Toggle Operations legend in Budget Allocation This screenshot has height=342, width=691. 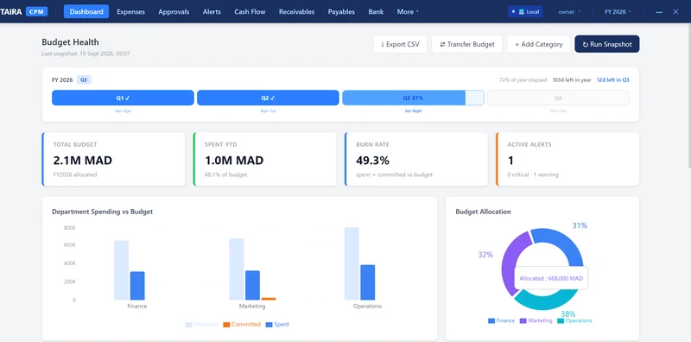[x=574, y=321]
